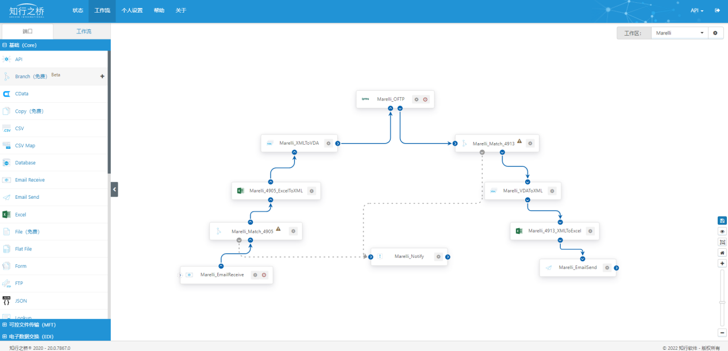The width and height of the screenshot is (728, 351).
Task: Open settings gear on Marelli_OFTP node
Action: point(417,99)
